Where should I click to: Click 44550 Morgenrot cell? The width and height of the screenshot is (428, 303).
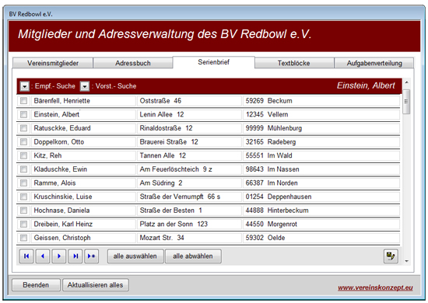coord(321,224)
